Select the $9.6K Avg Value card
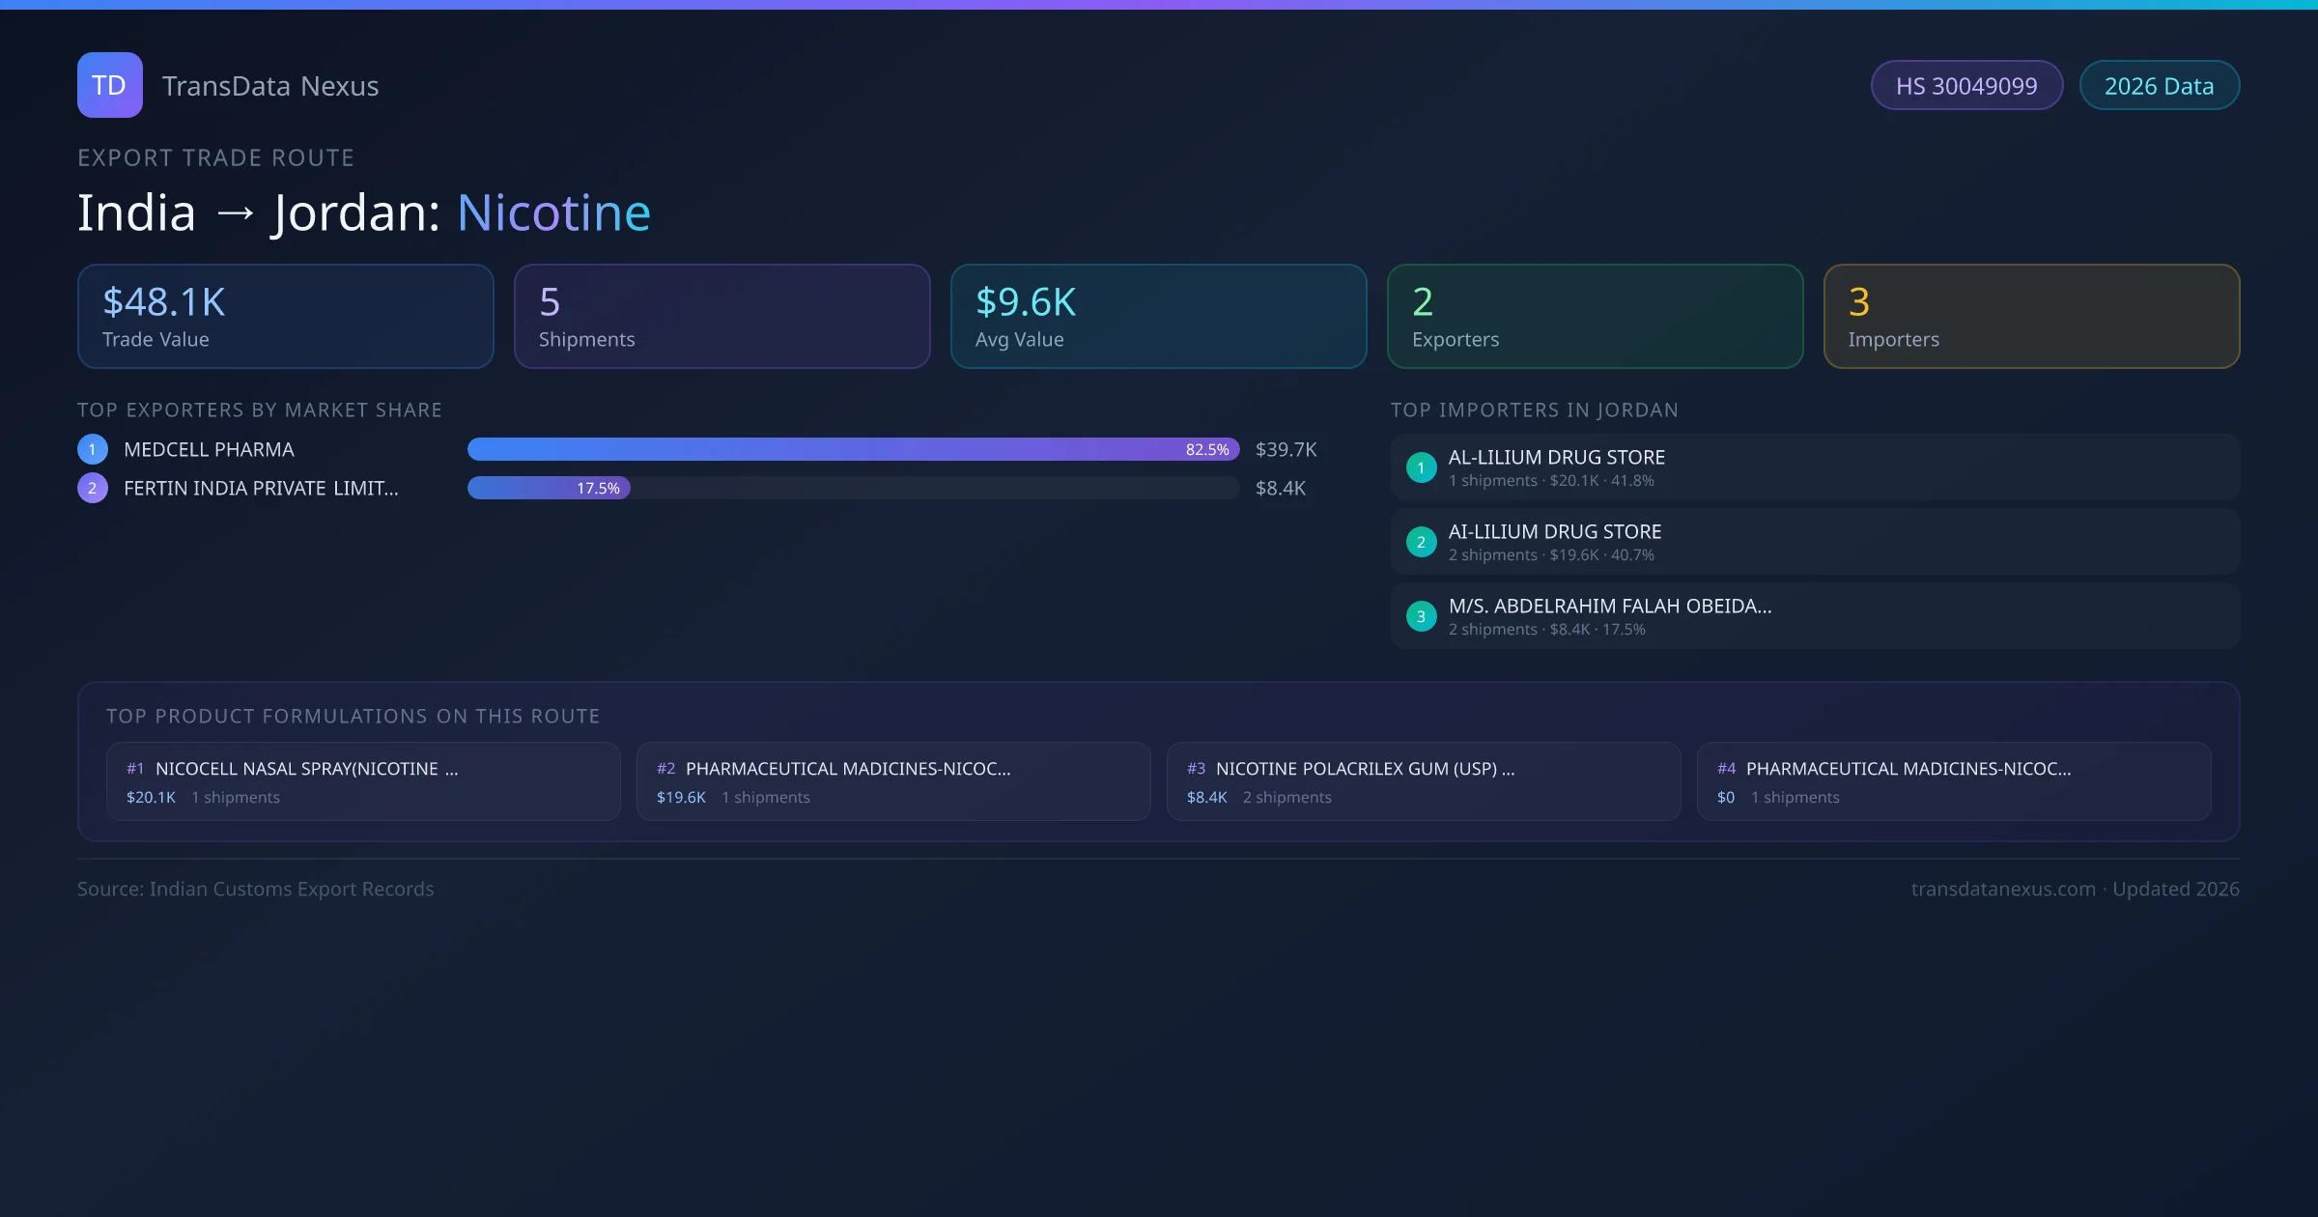2318x1217 pixels. click(x=1158, y=317)
